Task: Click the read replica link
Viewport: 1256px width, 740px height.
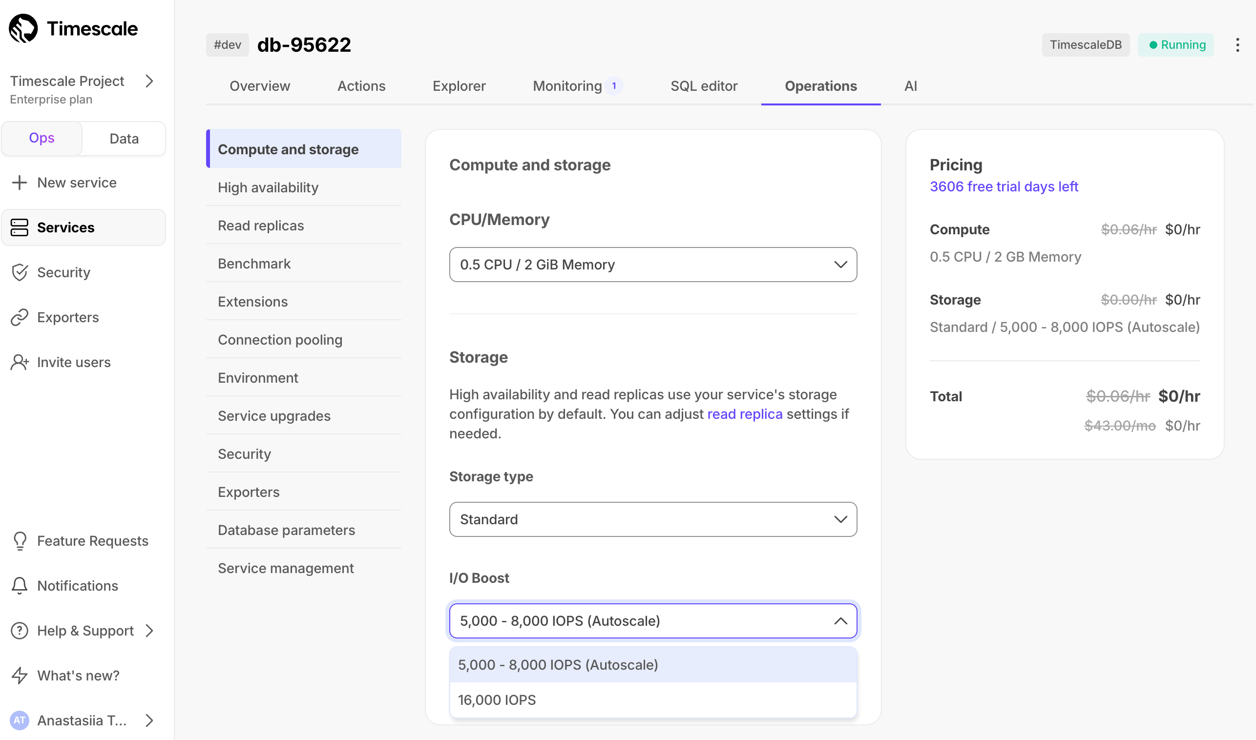Action: pos(744,414)
